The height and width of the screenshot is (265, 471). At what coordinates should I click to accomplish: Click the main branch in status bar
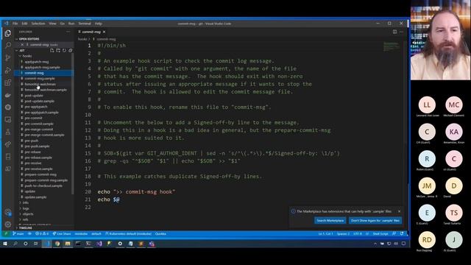[18, 234]
